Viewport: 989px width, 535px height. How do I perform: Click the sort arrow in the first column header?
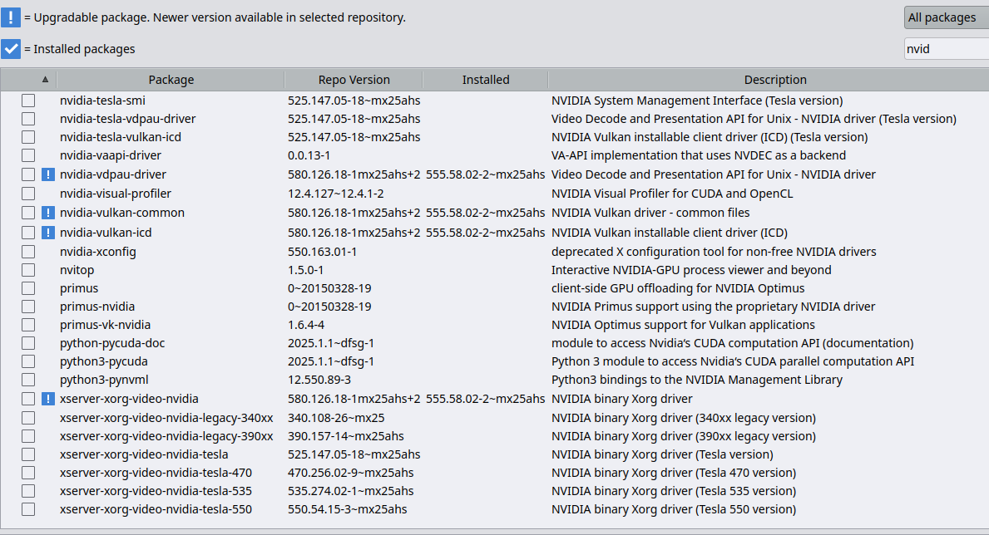(45, 80)
